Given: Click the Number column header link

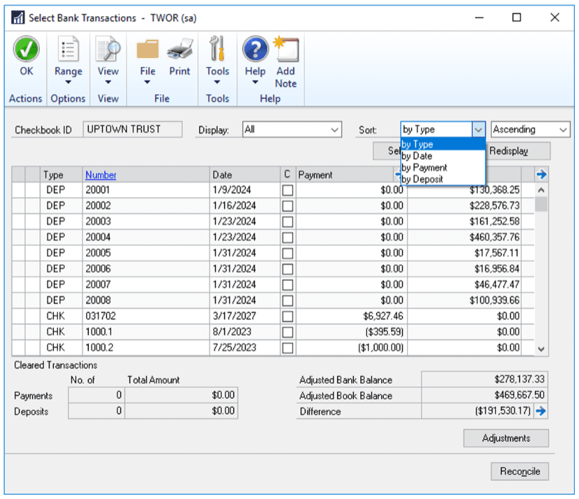Looking at the screenshot, I should (x=101, y=175).
